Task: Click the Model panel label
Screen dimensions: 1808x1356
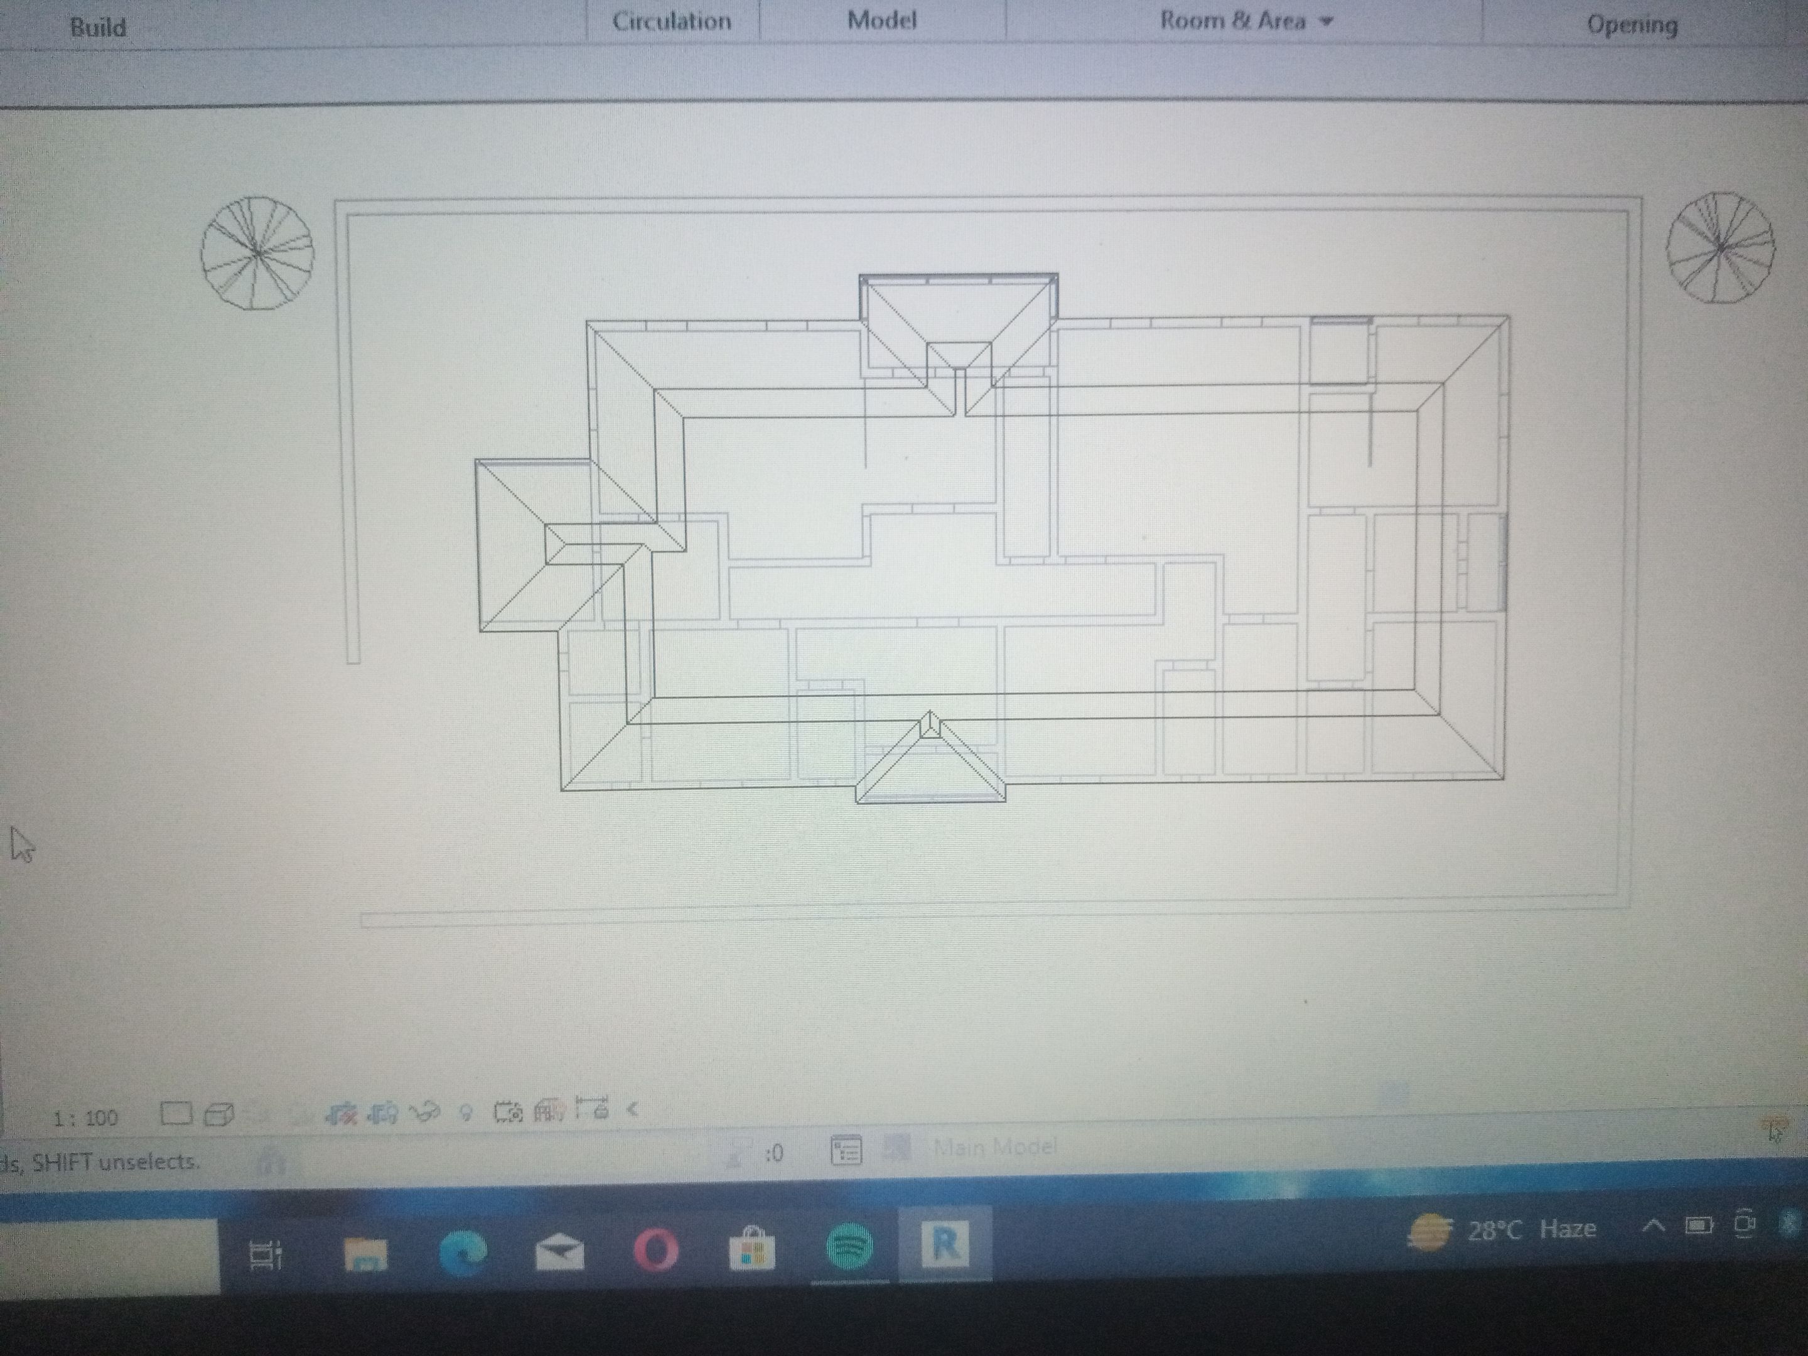Action: (x=881, y=21)
